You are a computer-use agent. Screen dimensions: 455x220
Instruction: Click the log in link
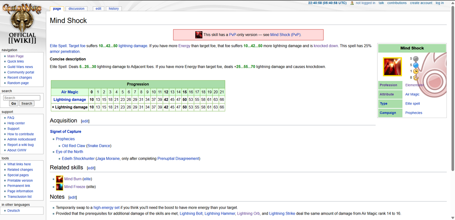440,3
